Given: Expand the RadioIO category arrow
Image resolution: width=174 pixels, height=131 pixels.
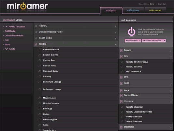Looking at the screenshot, I should point(116,27).
